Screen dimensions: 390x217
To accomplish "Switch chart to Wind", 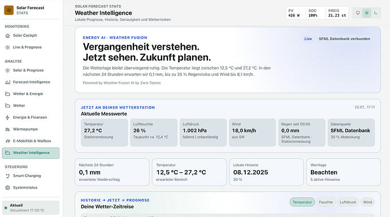I will point(367,202).
